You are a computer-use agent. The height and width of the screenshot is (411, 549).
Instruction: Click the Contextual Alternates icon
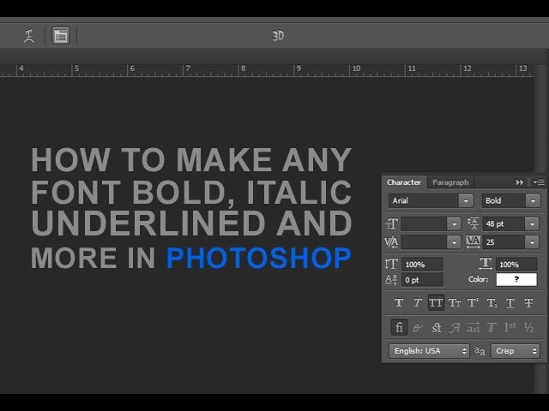[x=418, y=327]
